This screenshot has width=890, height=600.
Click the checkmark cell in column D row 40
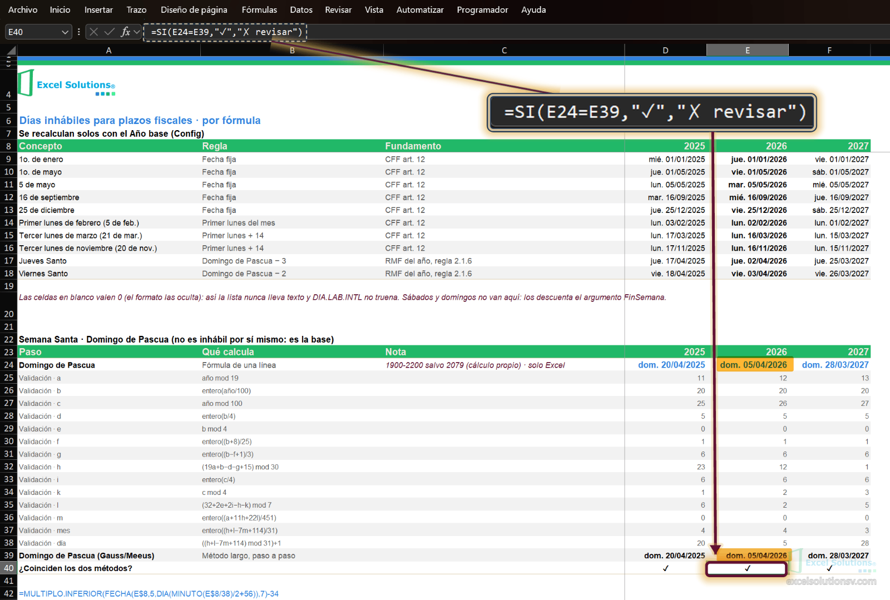tap(666, 568)
